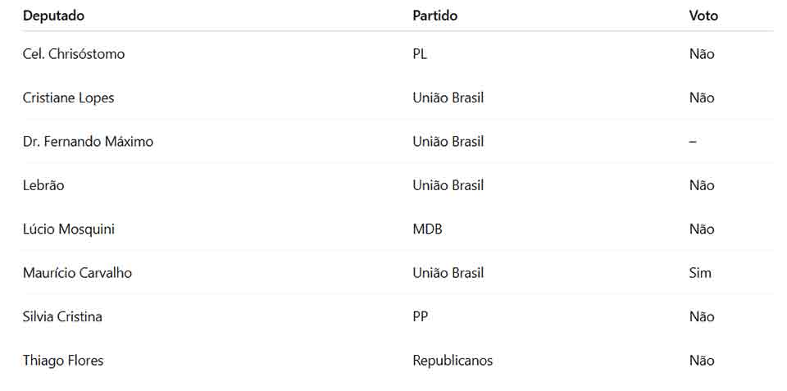Click the PP party cell
This screenshot has width=787, height=391.
[421, 316]
